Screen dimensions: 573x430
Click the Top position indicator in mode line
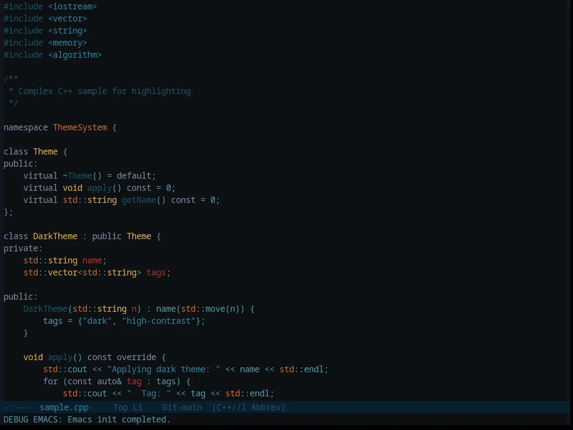(121, 407)
